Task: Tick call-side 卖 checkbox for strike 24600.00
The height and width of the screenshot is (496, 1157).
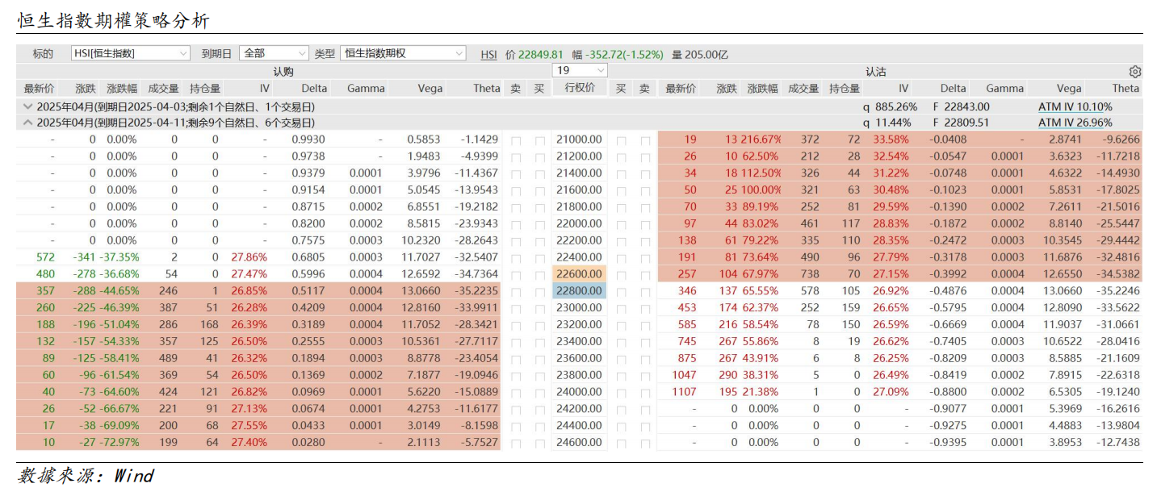Action: (x=516, y=442)
